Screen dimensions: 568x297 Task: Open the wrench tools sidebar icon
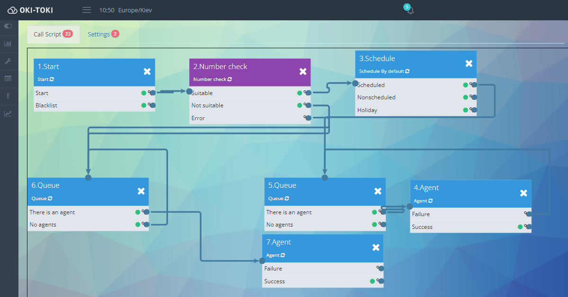click(x=8, y=61)
